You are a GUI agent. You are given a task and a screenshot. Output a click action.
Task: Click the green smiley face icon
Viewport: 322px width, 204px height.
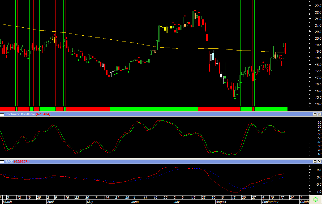(x=315, y=199)
